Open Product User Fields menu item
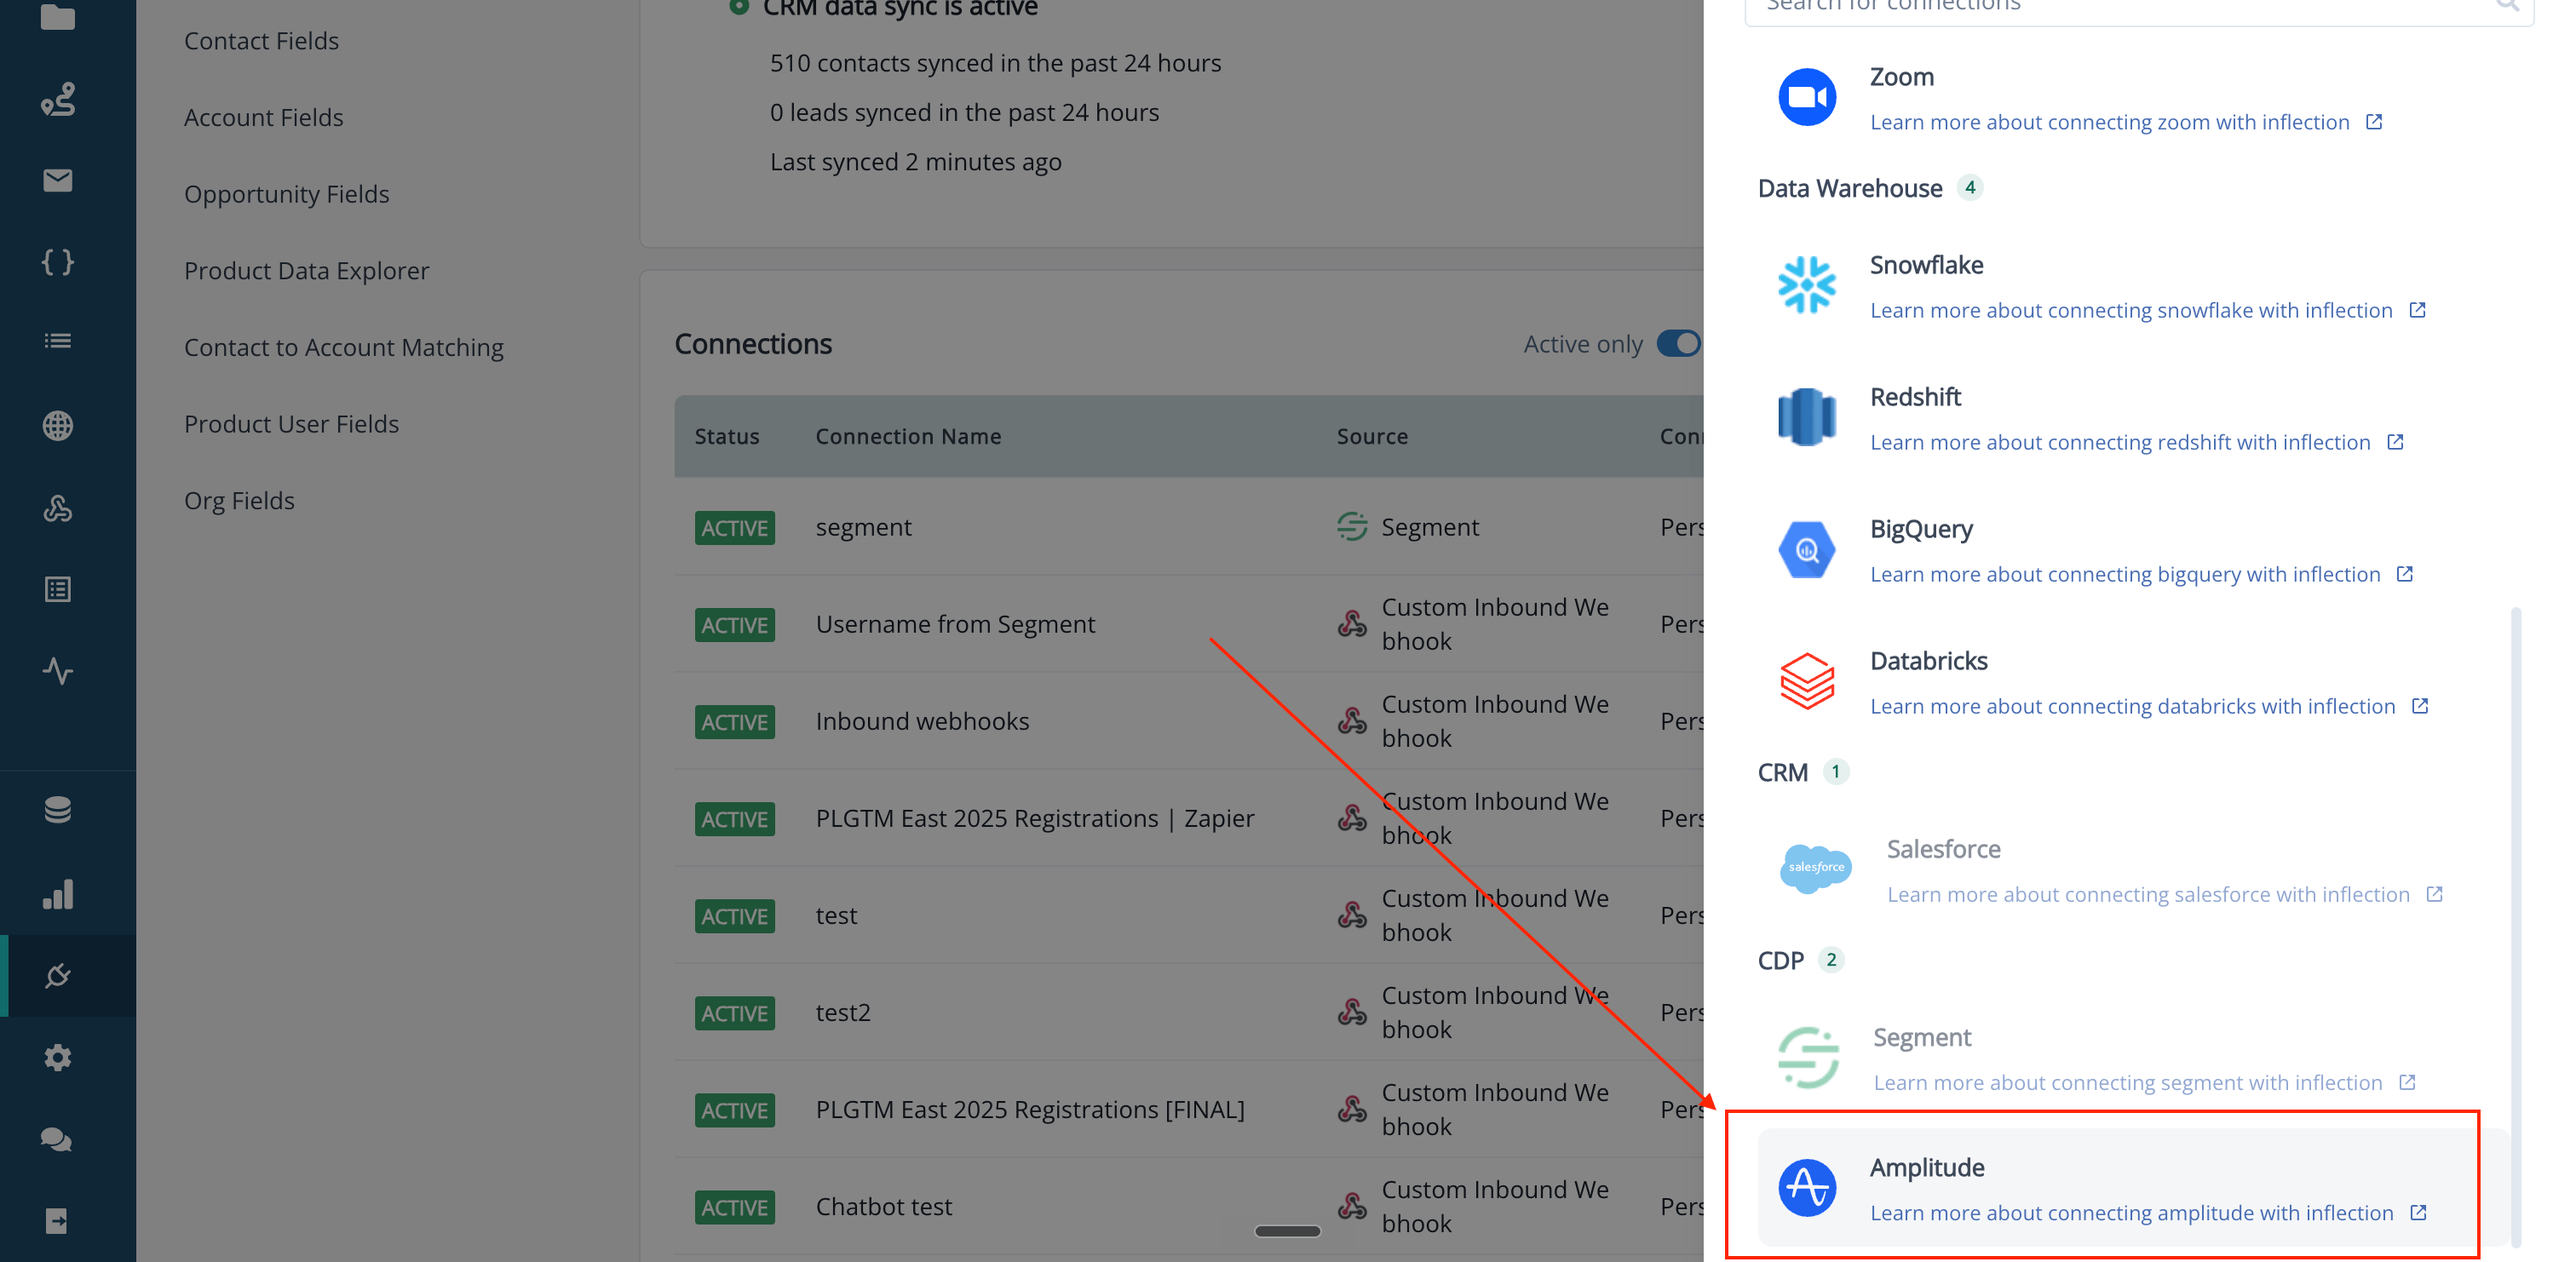 click(292, 423)
